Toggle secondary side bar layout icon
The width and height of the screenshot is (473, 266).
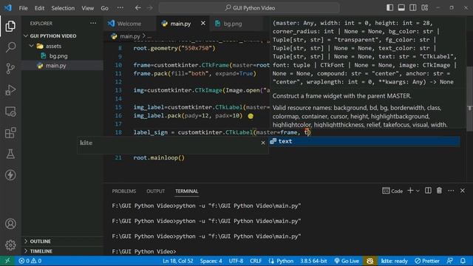tap(413, 8)
